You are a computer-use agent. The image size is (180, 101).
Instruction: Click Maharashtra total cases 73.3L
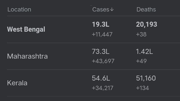tap(100, 52)
